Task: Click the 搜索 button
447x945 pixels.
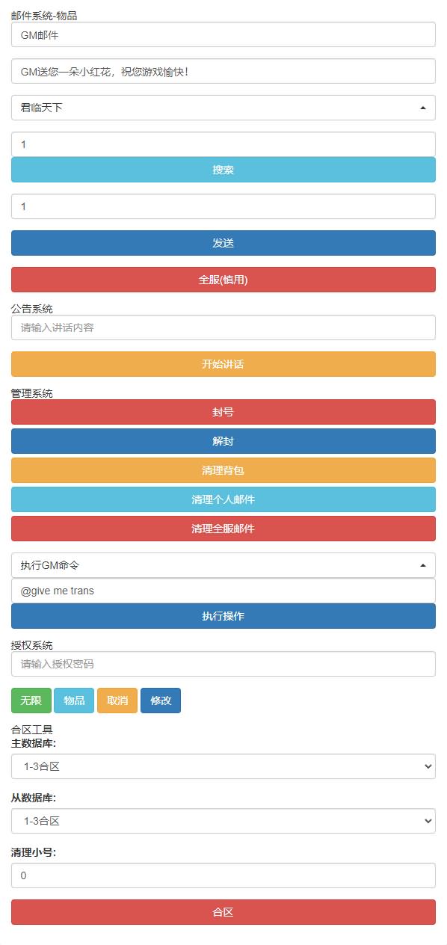Action: (x=223, y=170)
